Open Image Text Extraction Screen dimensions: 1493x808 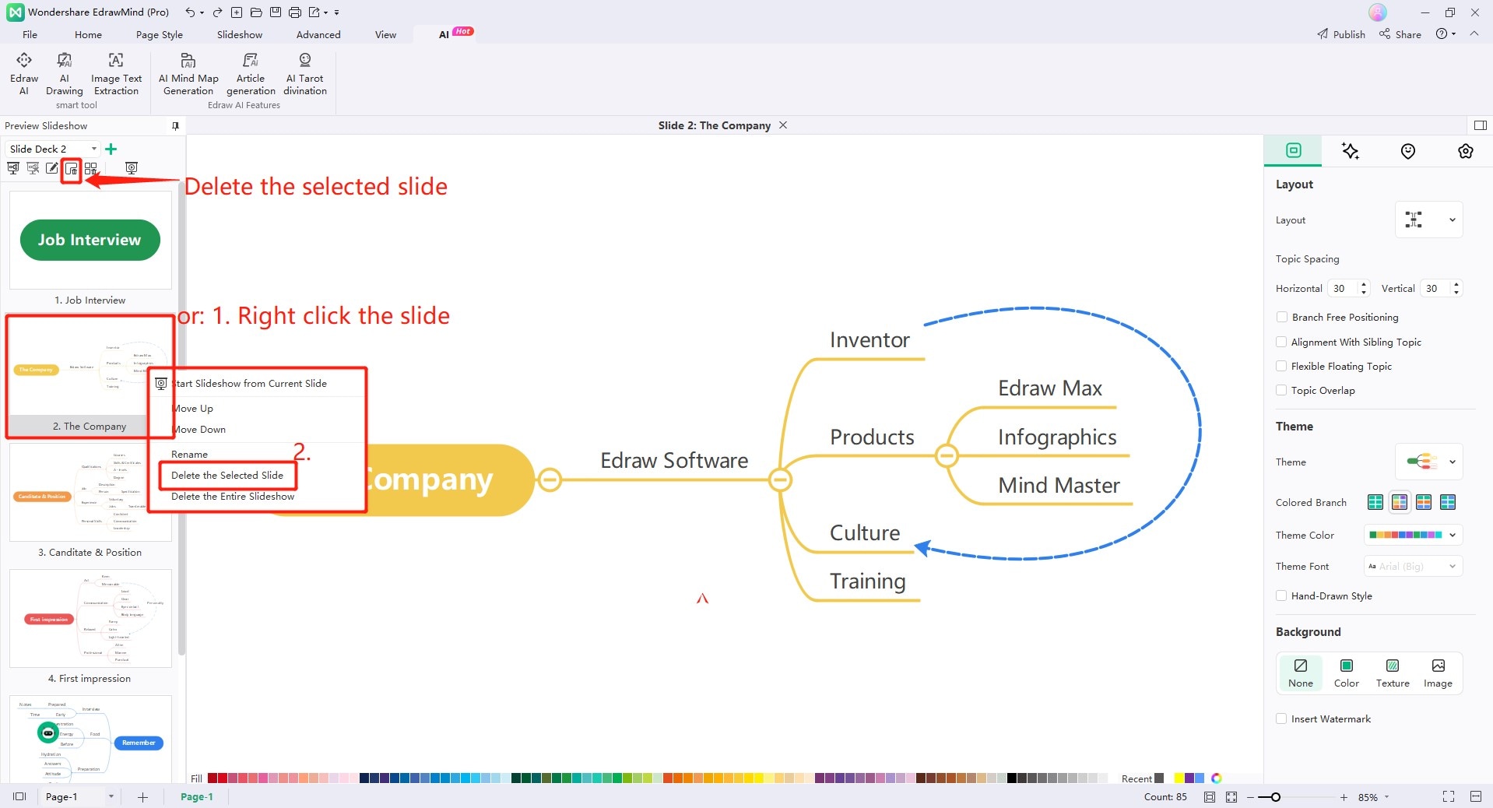tap(116, 74)
